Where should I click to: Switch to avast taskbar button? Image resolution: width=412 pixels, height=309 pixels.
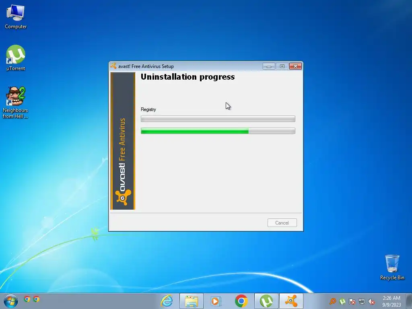(291, 301)
